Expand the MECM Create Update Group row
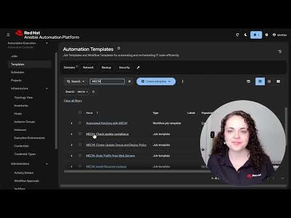 (x=72, y=145)
